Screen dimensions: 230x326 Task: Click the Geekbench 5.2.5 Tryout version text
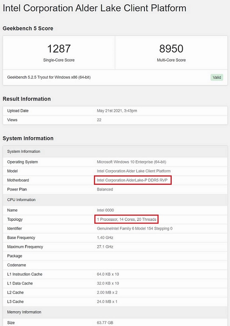49,77
